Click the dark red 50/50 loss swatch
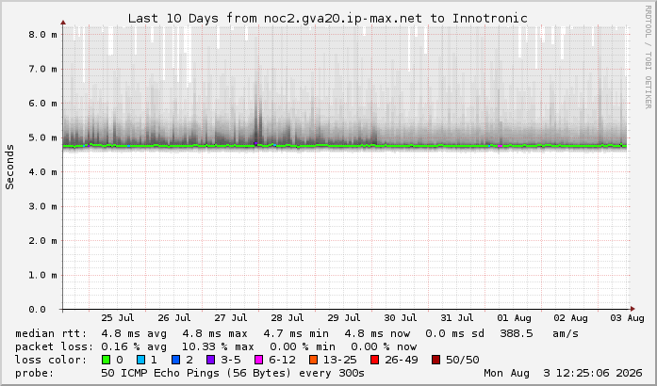The height and width of the screenshot is (386, 657). (x=435, y=360)
